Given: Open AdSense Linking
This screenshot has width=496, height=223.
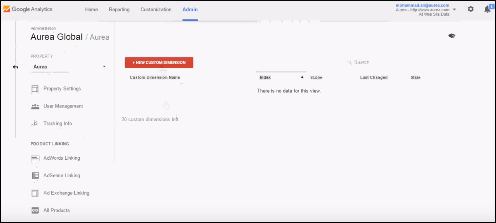Looking at the screenshot, I should pos(62,176).
